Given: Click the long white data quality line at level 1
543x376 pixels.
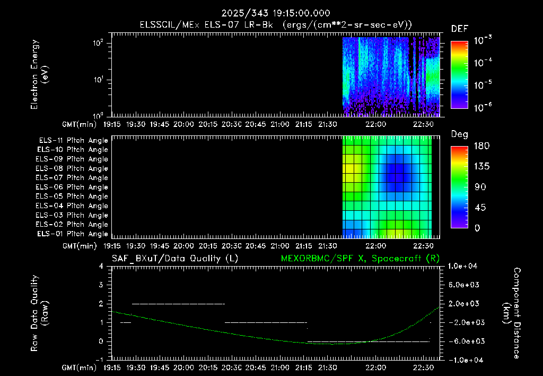Looking at the screenshot, I should (266, 322).
